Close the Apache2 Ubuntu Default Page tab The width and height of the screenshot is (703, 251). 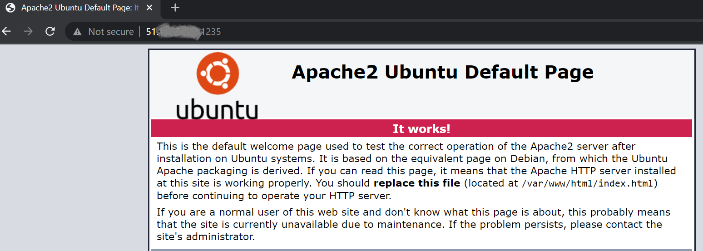pos(150,8)
